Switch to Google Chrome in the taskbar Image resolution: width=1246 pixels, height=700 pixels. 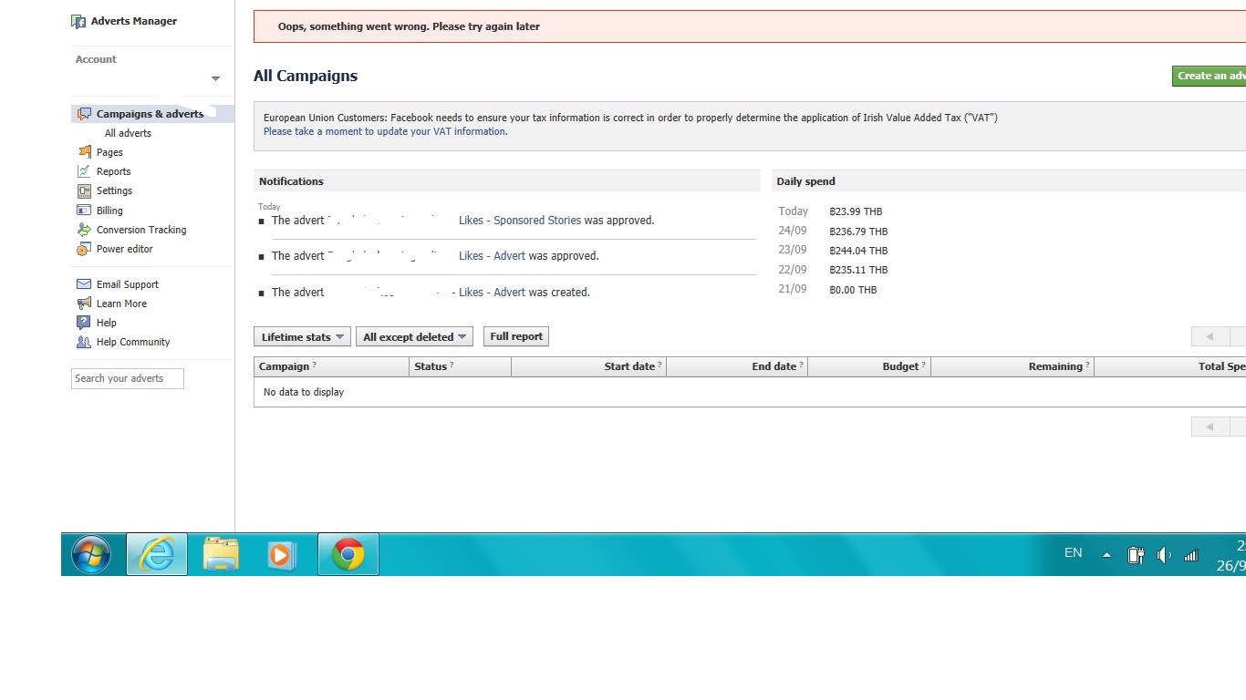(x=348, y=554)
